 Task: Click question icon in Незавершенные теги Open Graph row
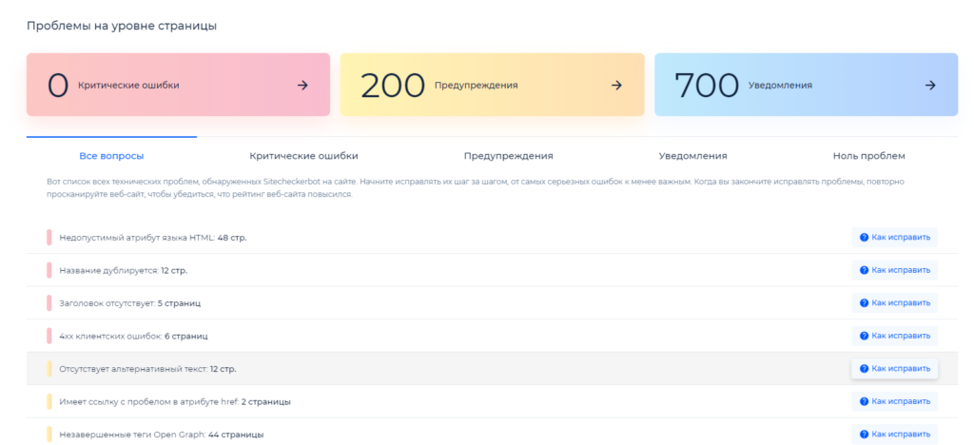(864, 434)
